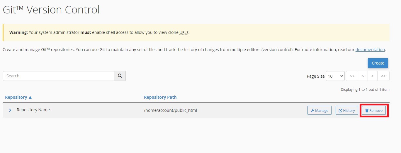The height and width of the screenshot is (153, 401).
Task: Select the Repository Name text
Action: pos(33,110)
